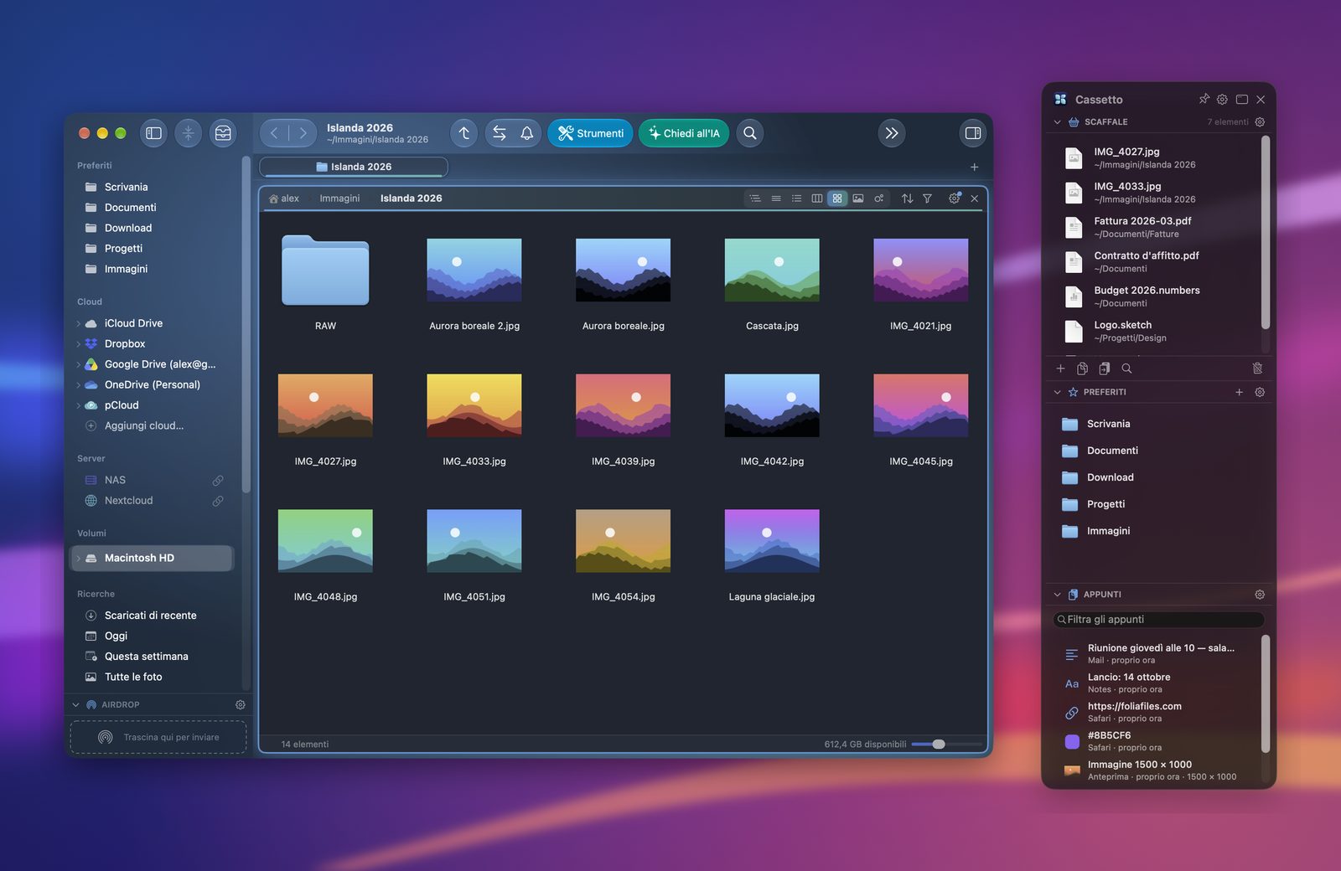This screenshot has height=871, width=1341.
Task: Click the empty-shelf trash icon in Cassetto
Action: point(1258,368)
